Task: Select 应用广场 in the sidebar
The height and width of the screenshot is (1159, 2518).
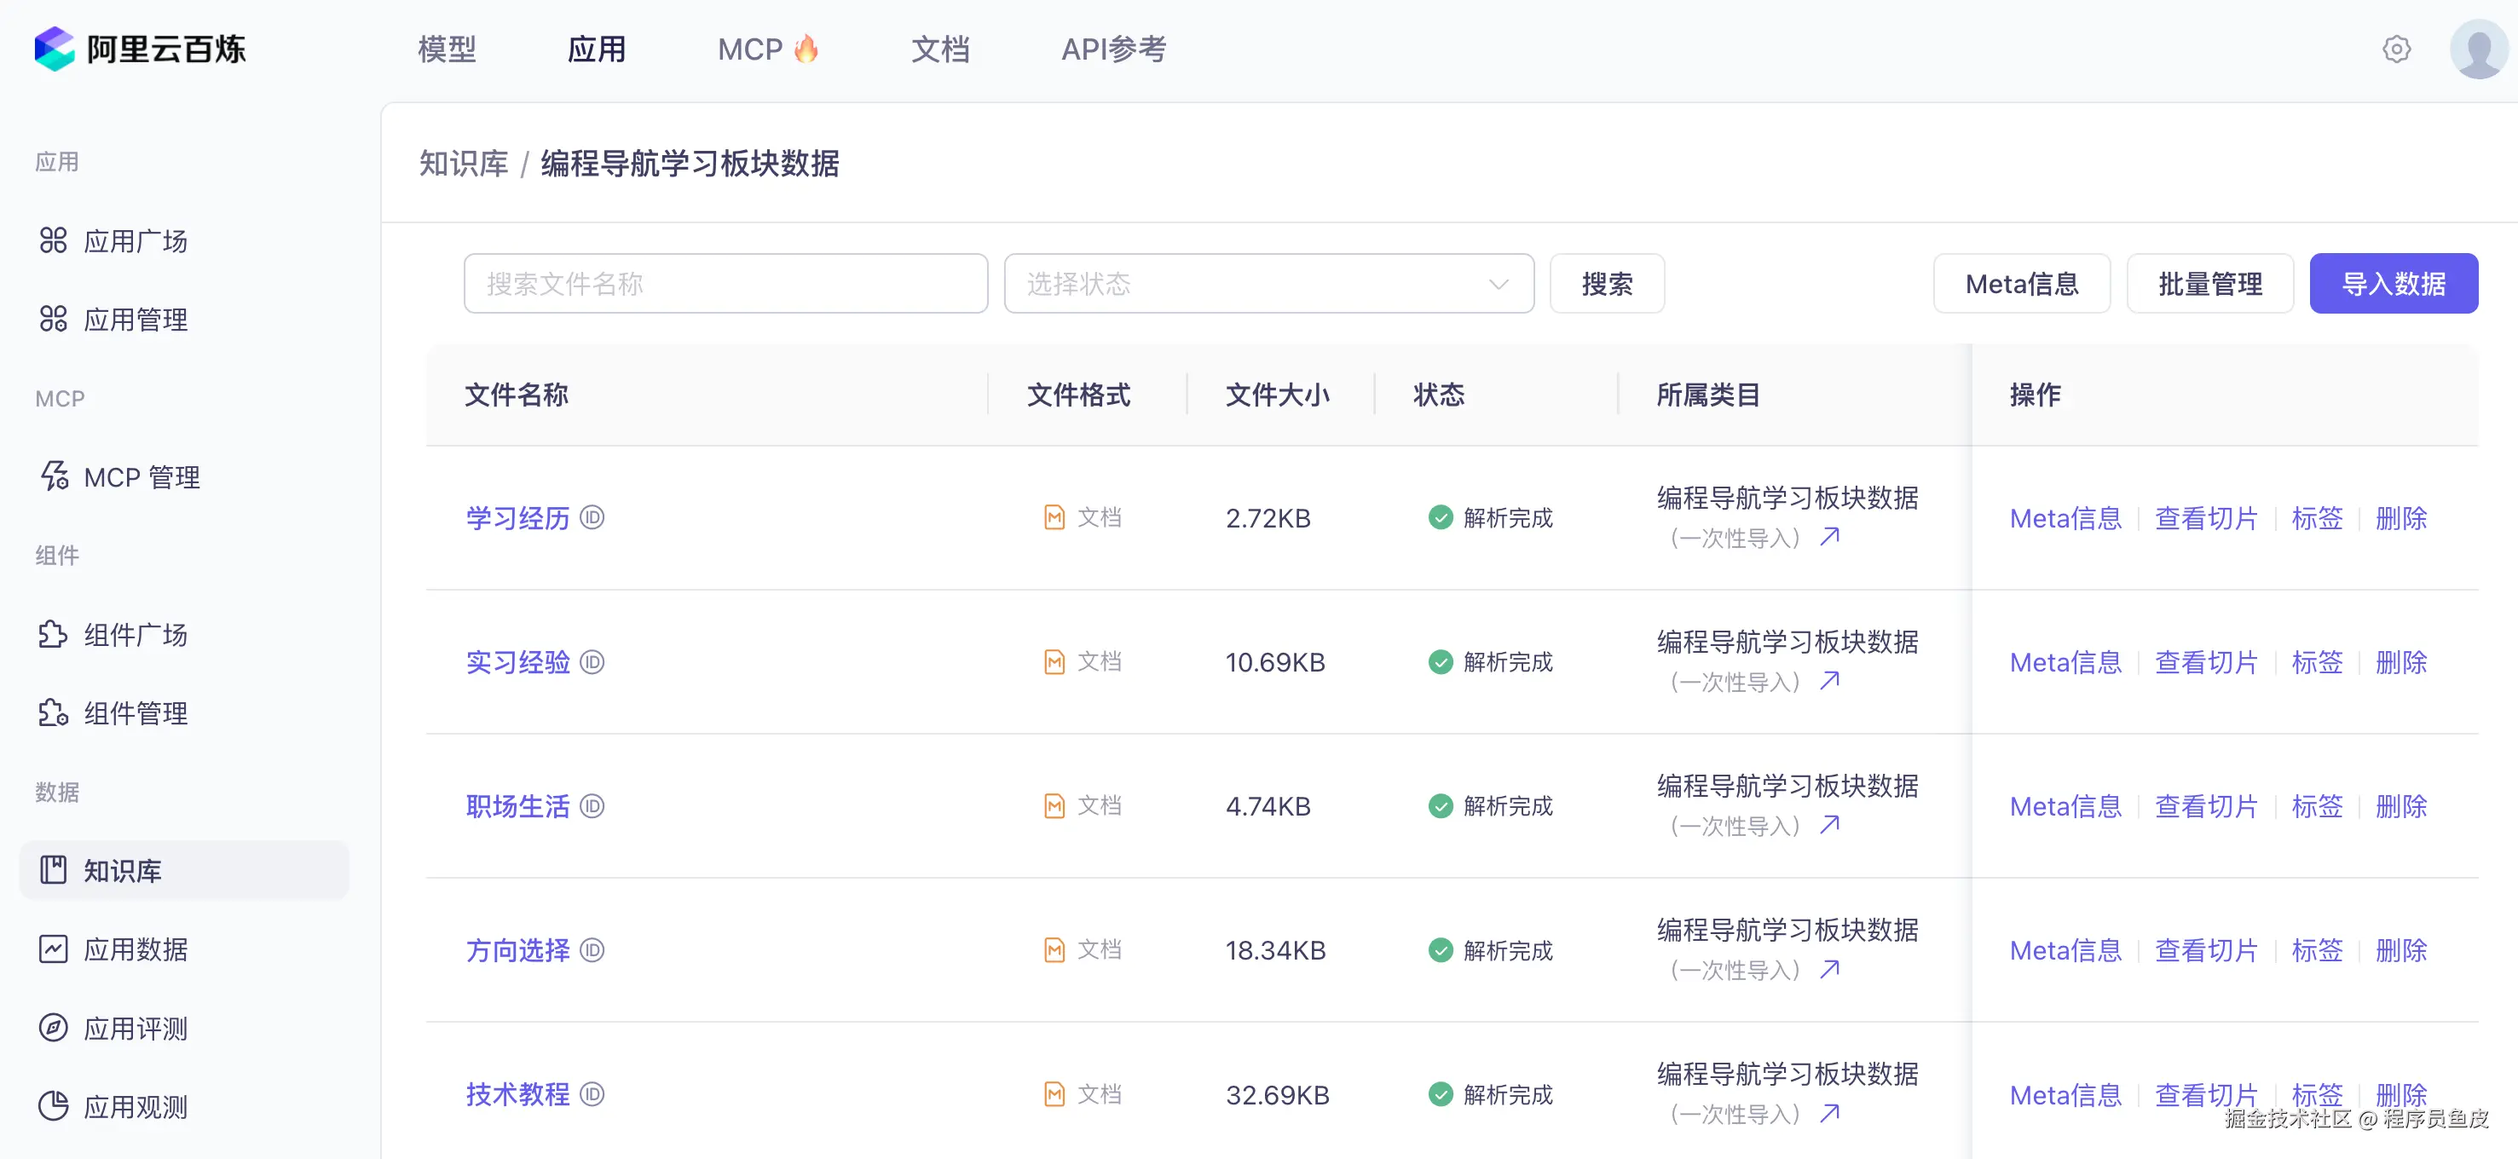Action: coord(135,240)
